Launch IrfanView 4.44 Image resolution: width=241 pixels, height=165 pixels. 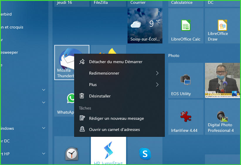(186, 117)
